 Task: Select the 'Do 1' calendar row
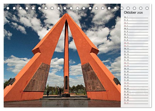pos(136,17)
